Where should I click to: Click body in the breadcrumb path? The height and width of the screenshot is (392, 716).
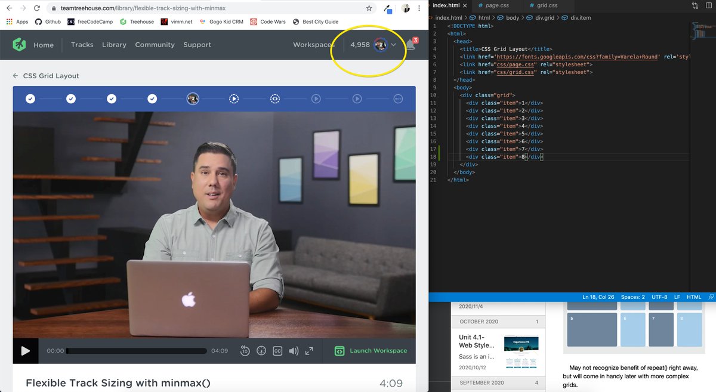508,18
